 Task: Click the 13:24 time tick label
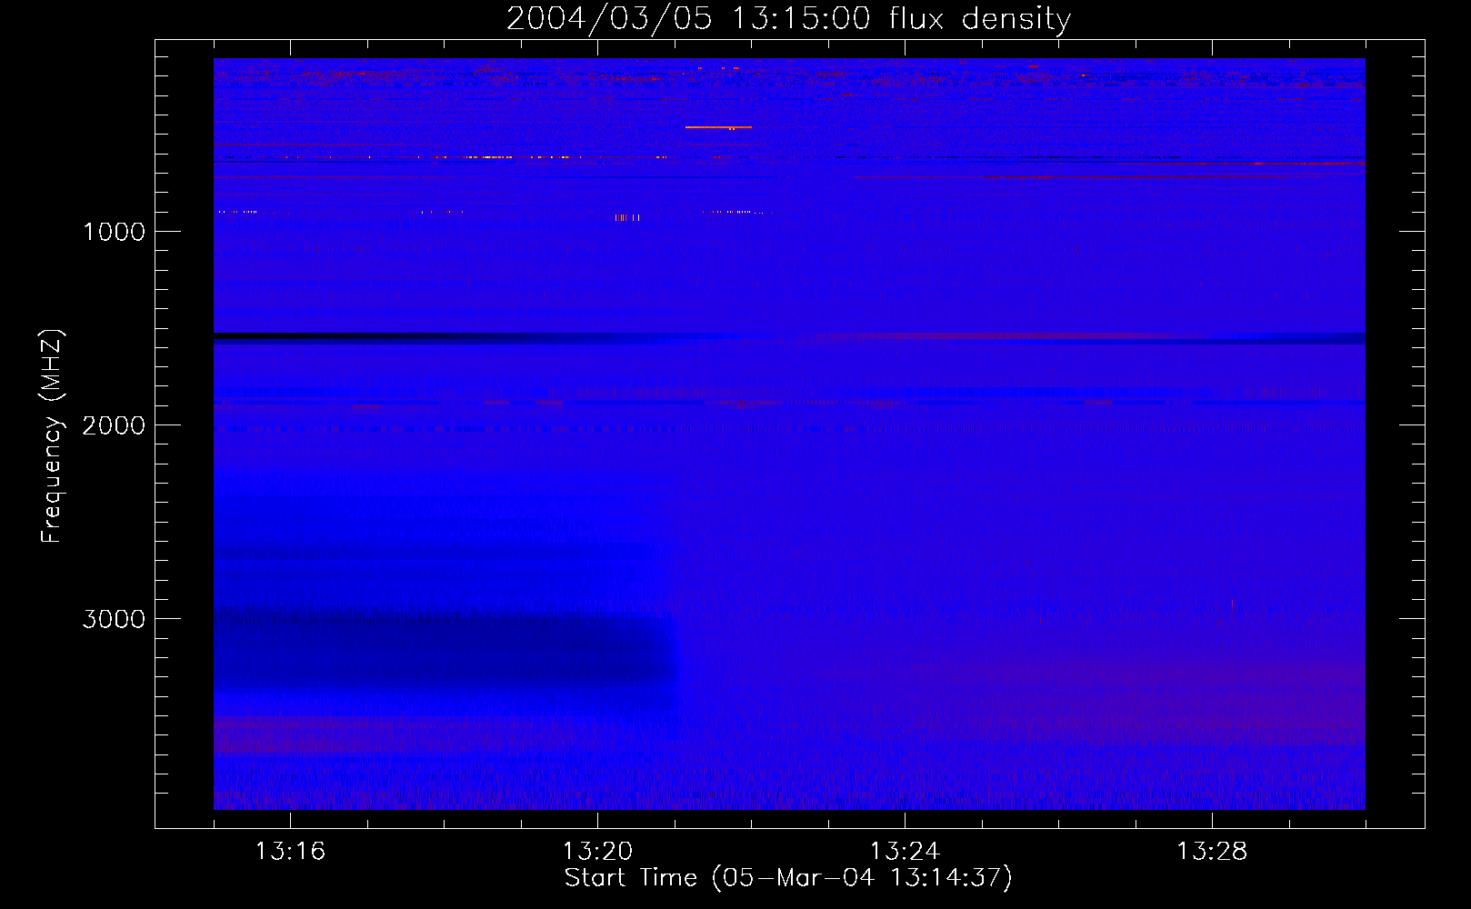(x=905, y=852)
